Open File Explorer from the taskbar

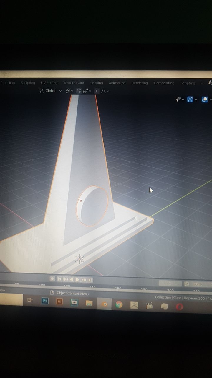click(89, 303)
